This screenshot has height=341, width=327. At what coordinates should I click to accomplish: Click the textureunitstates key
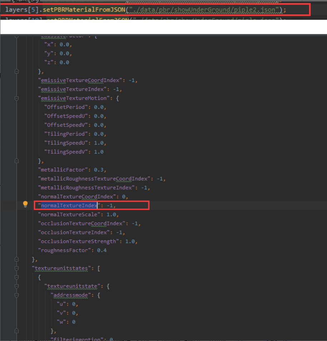pyautogui.click(x=61, y=268)
